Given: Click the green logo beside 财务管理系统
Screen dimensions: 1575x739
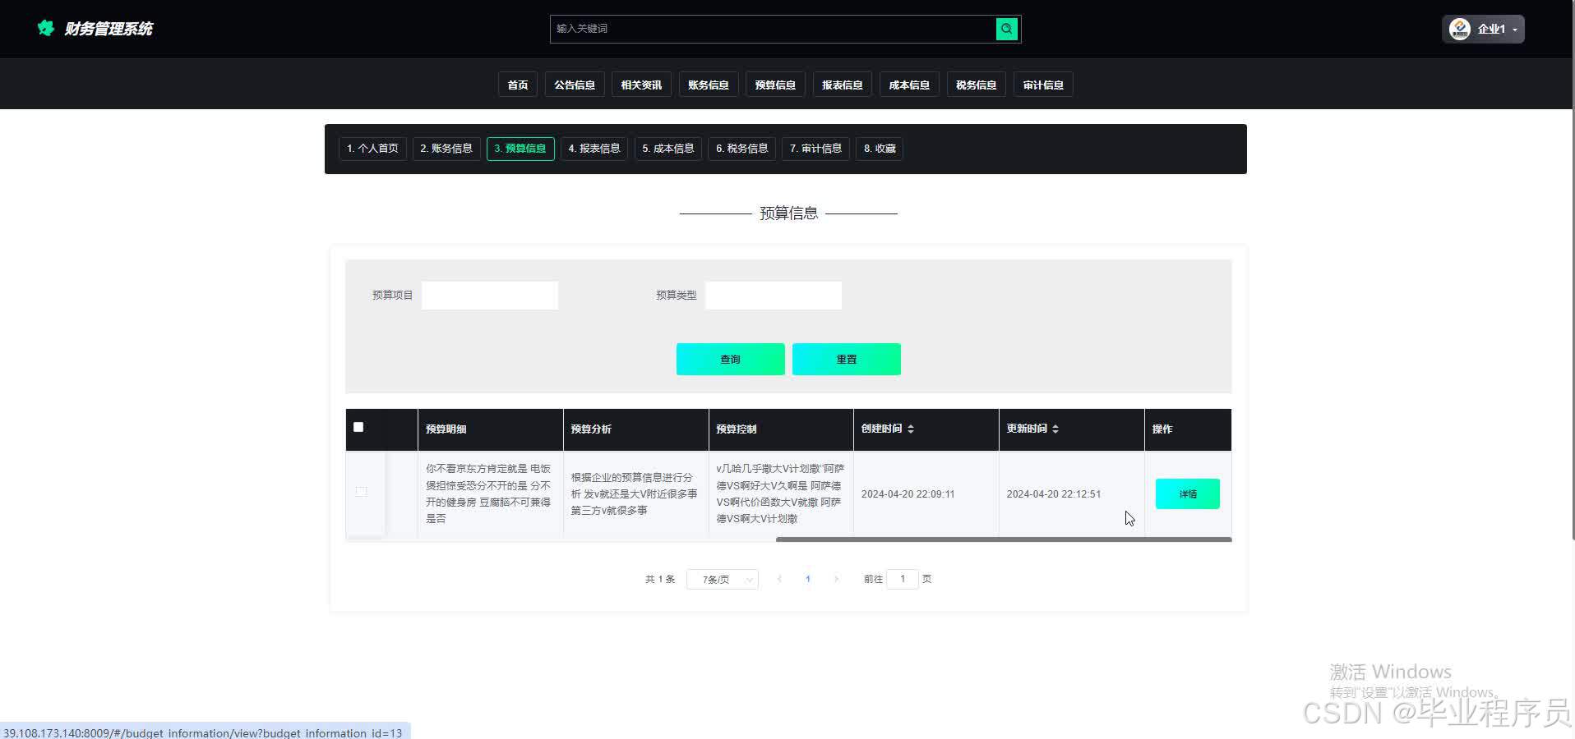Looking at the screenshot, I should (x=45, y=28).
